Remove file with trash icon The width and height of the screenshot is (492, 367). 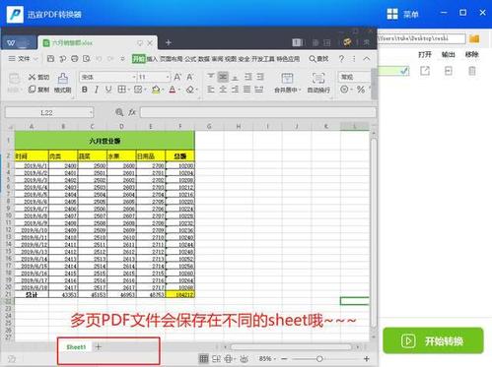coord(472,71)
